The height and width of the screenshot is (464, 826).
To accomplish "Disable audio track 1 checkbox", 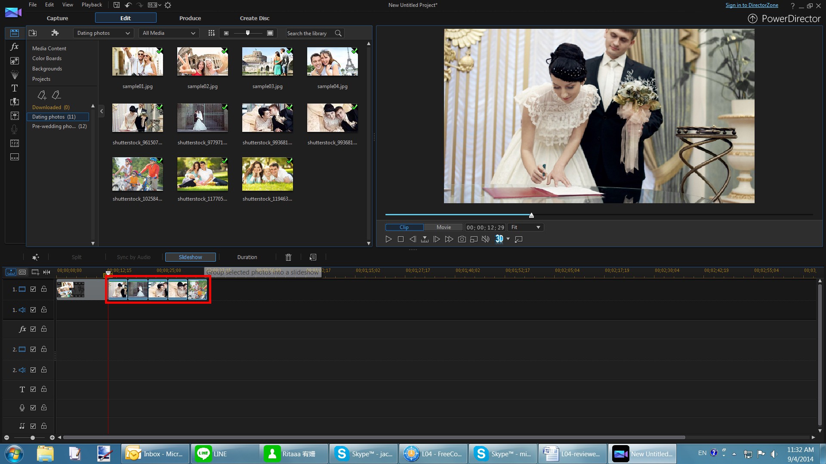I will pyautogui.click(x=33, y=310).
